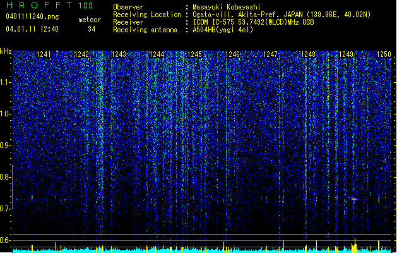This screenshot has width=397, height=253.
Task: Select the 1247 time label
Action: [270, 54]
